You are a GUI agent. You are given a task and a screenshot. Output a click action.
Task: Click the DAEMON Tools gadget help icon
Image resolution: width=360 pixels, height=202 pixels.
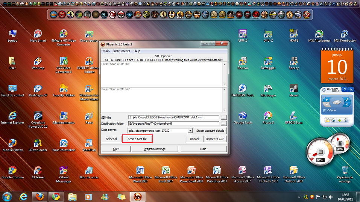pos(344,90)
